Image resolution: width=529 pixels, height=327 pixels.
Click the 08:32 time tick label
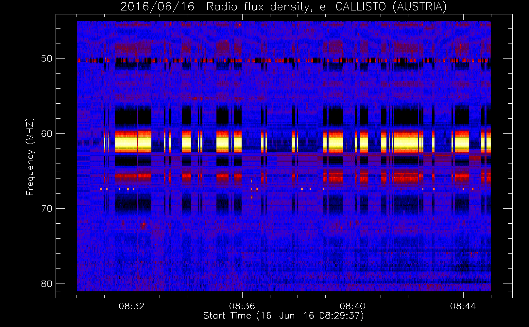coord(132,306)
